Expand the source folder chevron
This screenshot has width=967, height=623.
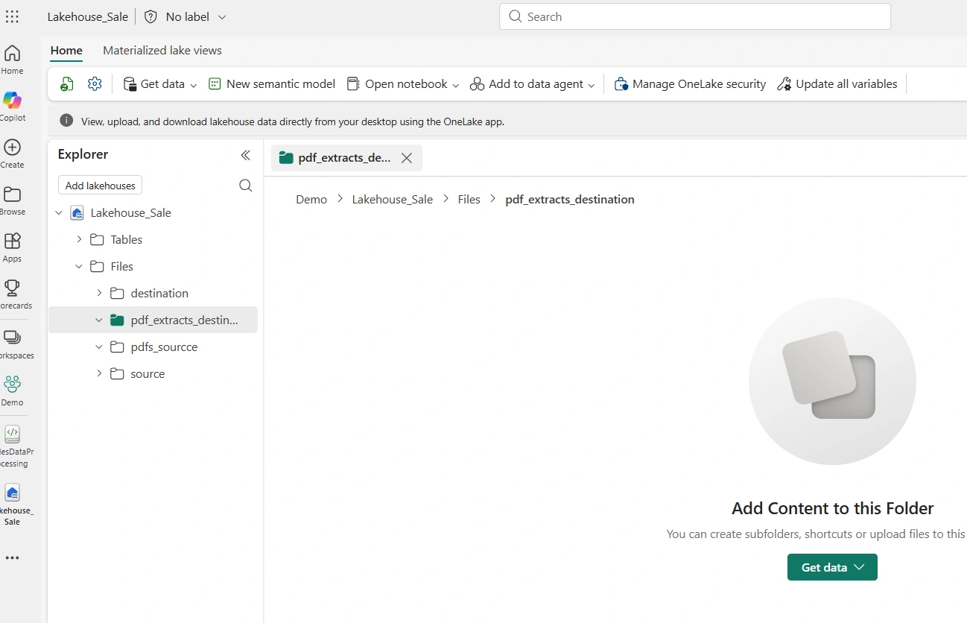click(x=99, y=374)
